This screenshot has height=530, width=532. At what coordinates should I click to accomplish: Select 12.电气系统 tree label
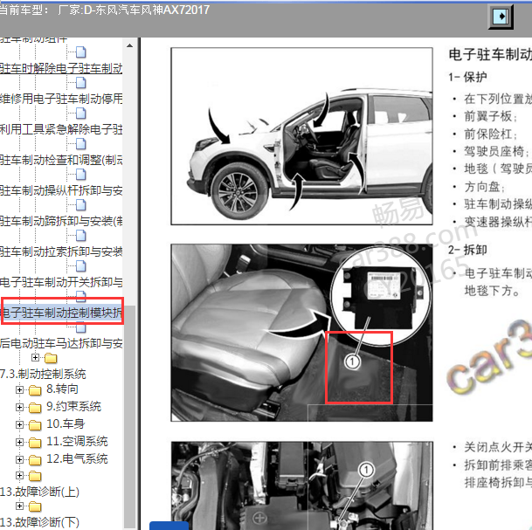77,459
